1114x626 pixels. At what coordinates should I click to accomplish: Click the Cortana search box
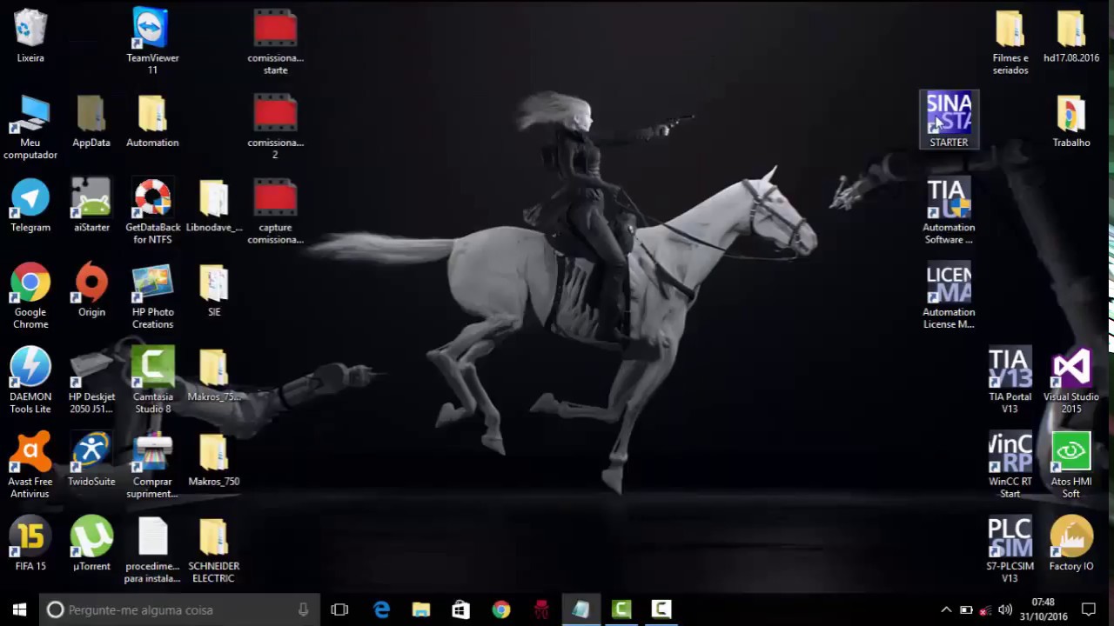coord(180,609)
